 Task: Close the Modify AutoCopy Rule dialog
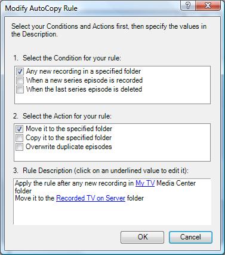208,5
